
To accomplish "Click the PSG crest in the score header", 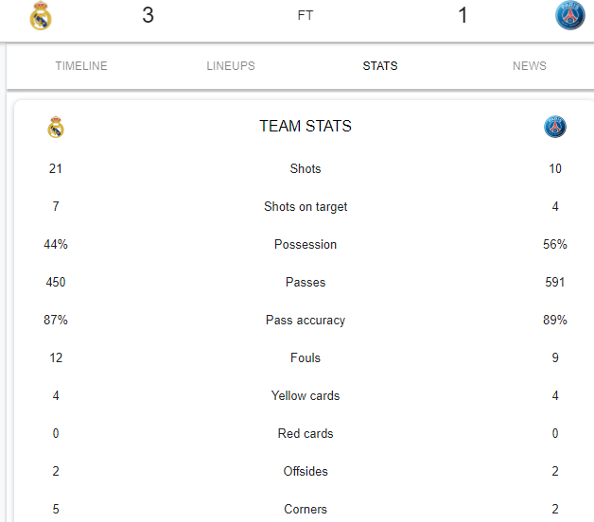I will 569,16.
